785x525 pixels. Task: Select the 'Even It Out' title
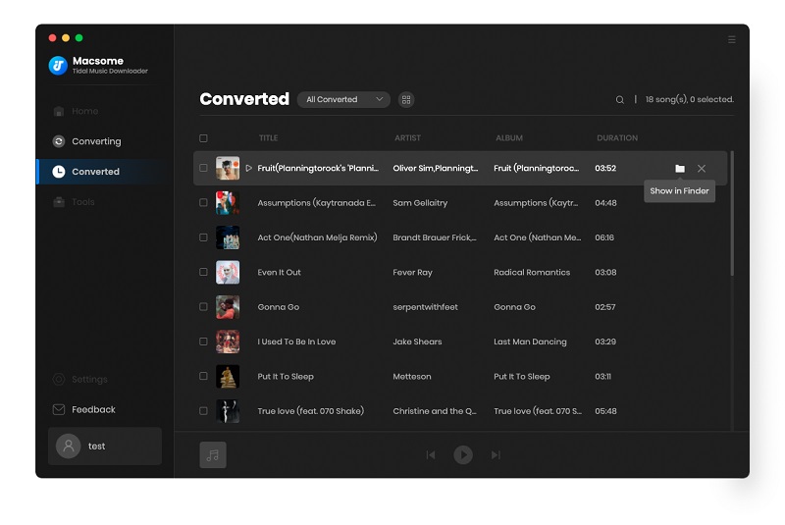[x=279, y=272]
